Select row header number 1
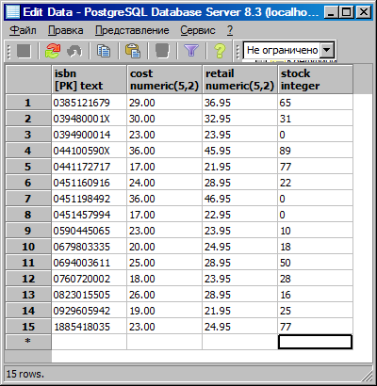 coord(28,103)
